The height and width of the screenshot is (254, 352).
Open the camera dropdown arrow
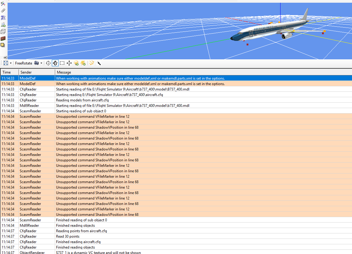click(41, 63)
